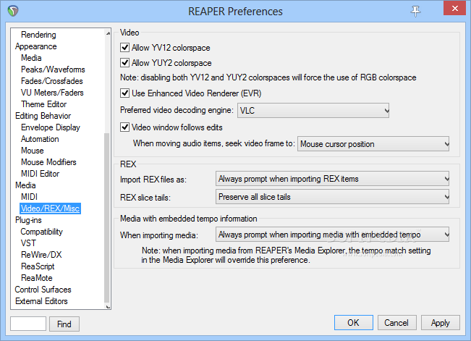Confirm settings with OK button
Screen dimensions: 471x341
click(354, 323)
